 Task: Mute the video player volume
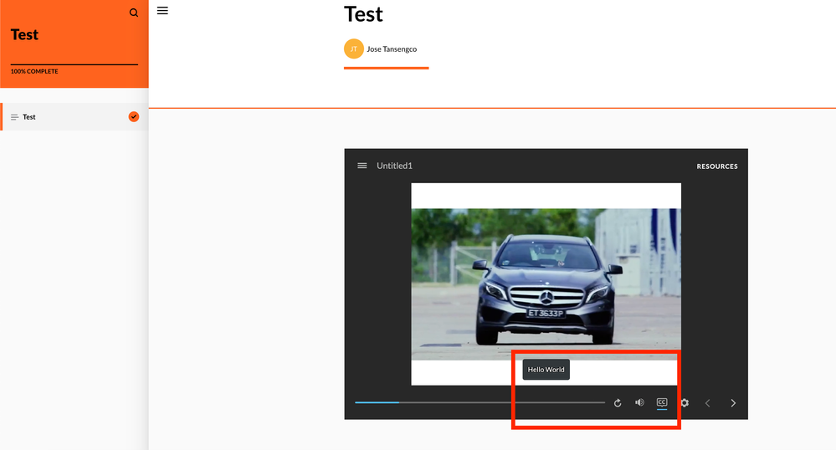tap(639, 402)
